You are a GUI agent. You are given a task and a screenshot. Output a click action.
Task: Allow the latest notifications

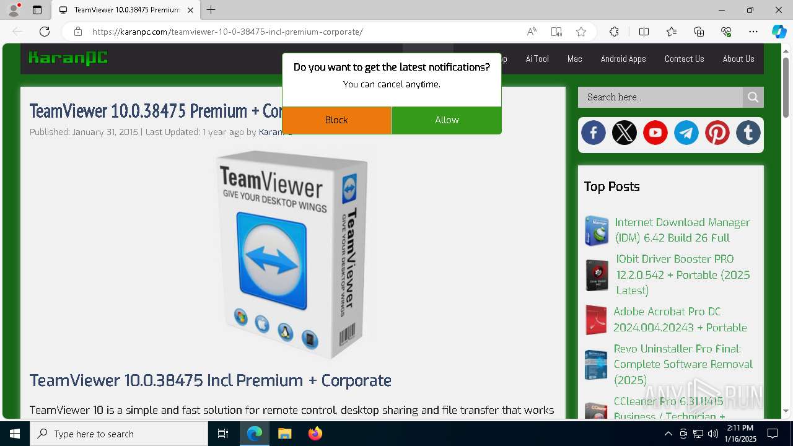(447, 120)
